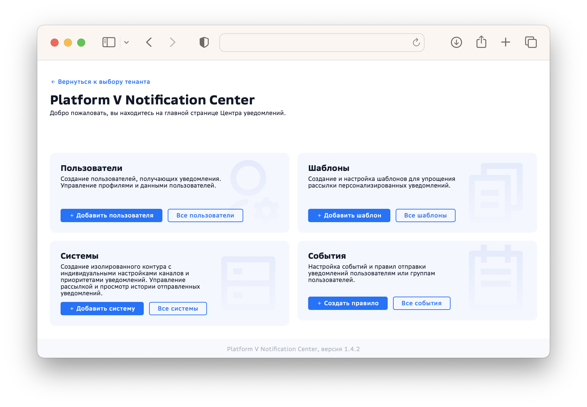Click the browser address bar field
587x407 pixels.
point(322,43)
